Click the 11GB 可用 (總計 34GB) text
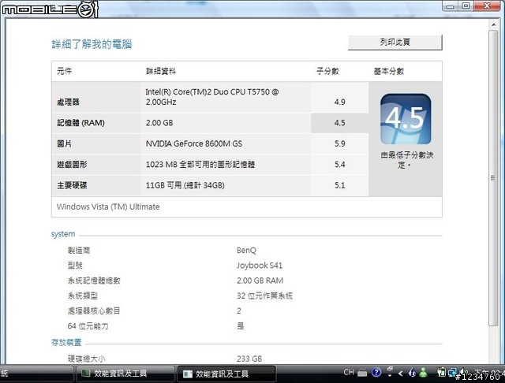 click(185, 185)
